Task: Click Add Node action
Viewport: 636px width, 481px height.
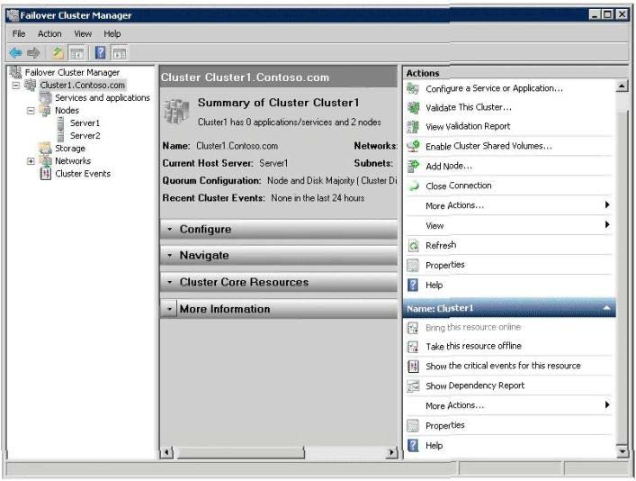Action: (x=449, y=166)
